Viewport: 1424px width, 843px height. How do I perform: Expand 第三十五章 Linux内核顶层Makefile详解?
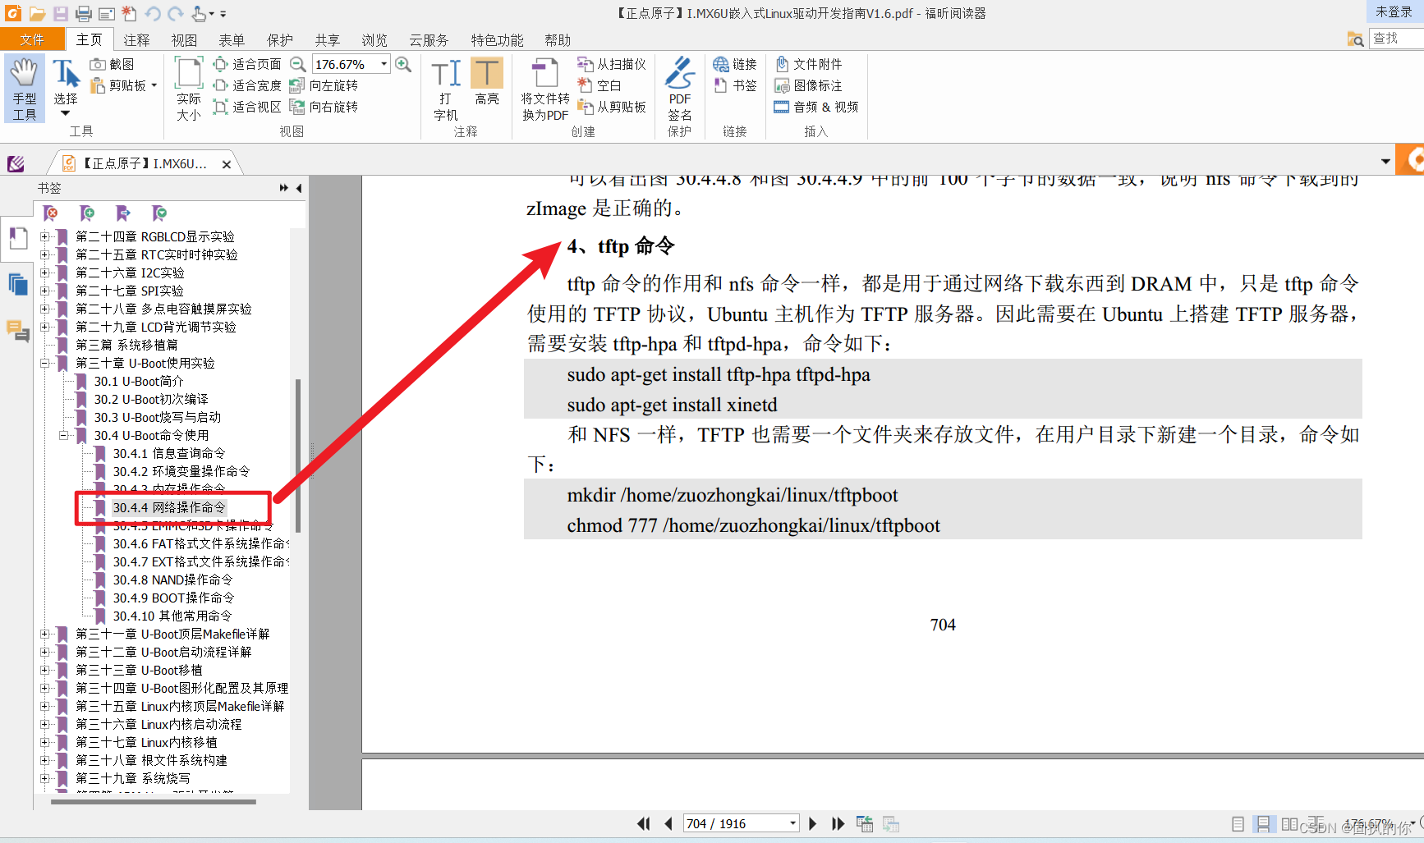click(x=45, y=706)
